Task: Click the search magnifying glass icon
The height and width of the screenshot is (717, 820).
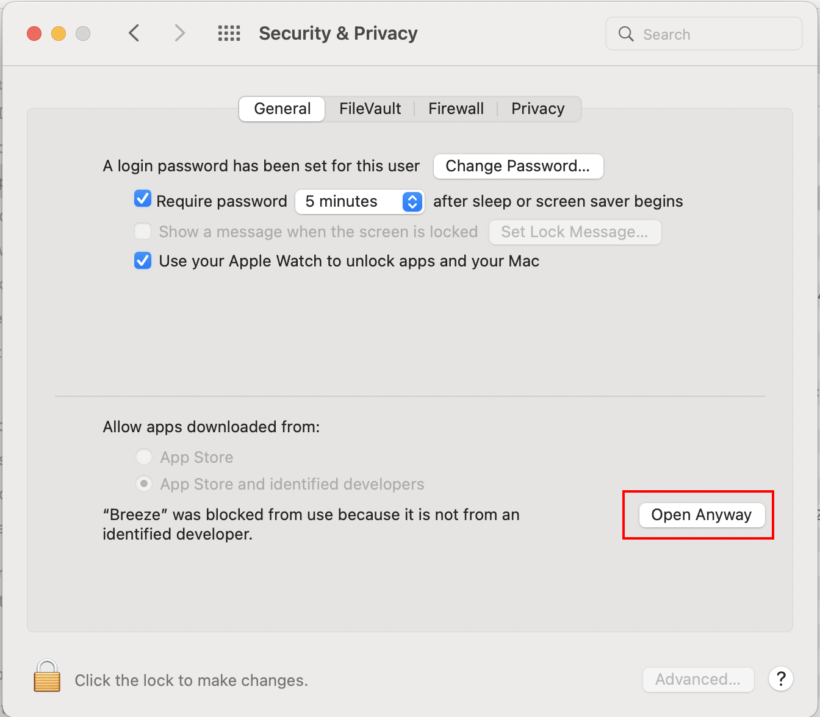Action: 626,34
